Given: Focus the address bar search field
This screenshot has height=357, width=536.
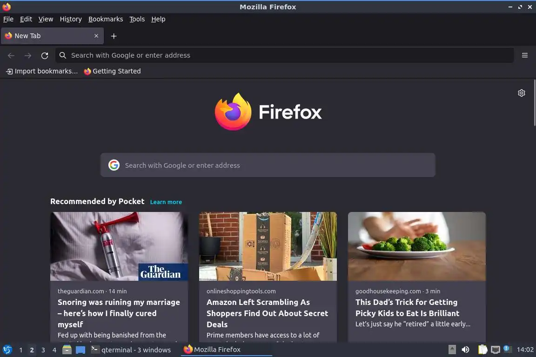Looking at the screenshot, I should [284, 55].
